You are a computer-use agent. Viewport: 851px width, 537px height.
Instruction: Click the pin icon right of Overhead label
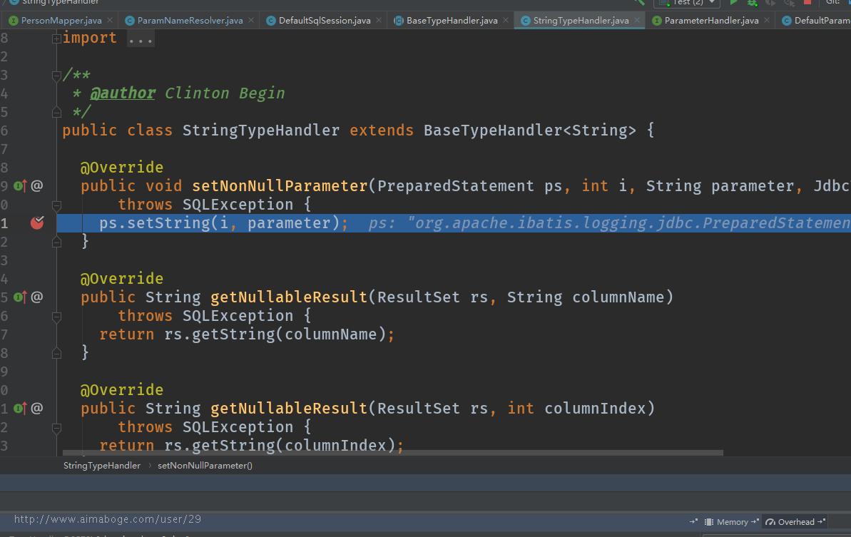pyautogui.click(x=821, y=521)
